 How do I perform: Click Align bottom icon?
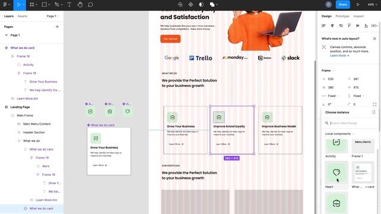366,26
